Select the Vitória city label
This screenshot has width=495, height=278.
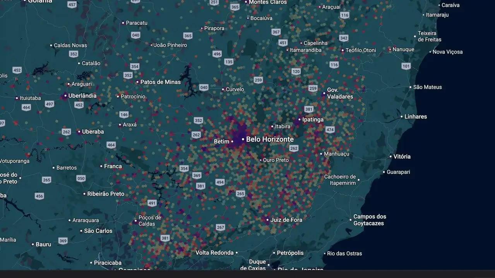click(x=402, y=156)
